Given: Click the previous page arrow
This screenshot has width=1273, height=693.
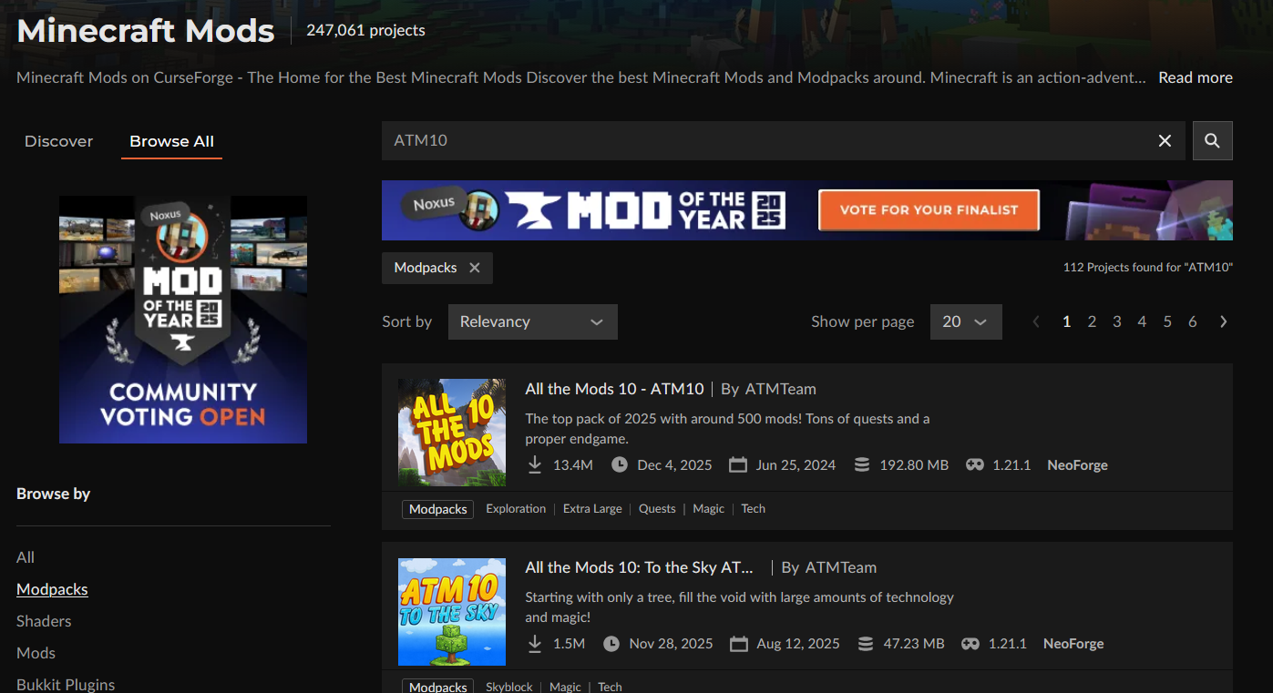Looking at the screenshot, I should pyautogui.click(x=1035, y=321).
